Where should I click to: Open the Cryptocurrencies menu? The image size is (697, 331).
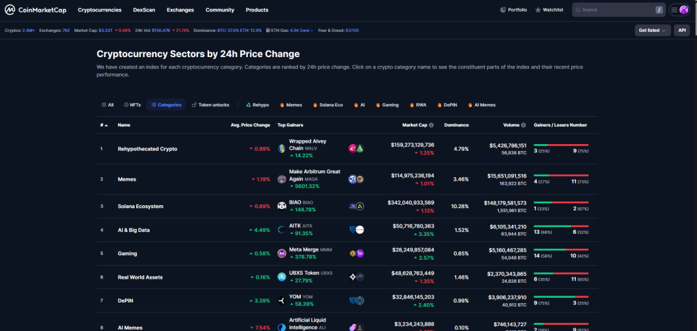(x=99, y=10)
